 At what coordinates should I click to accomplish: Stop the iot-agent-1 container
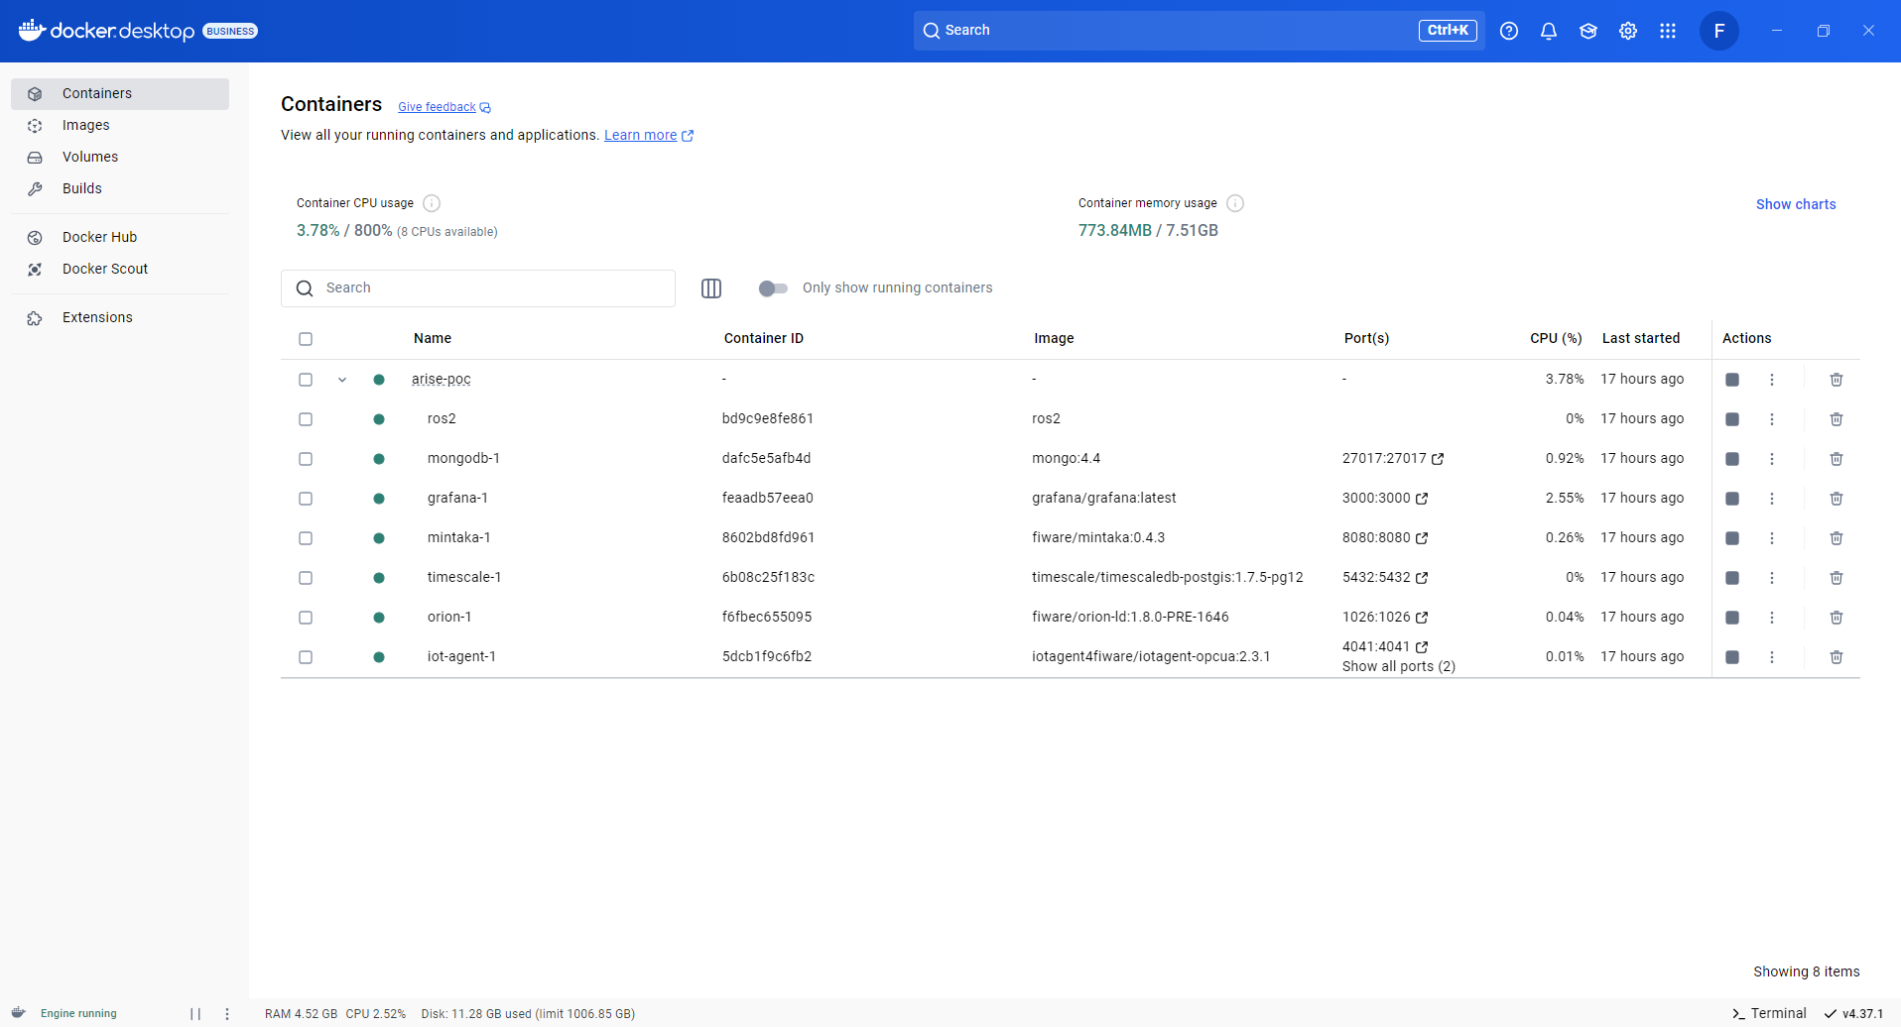coord(1732,657)
